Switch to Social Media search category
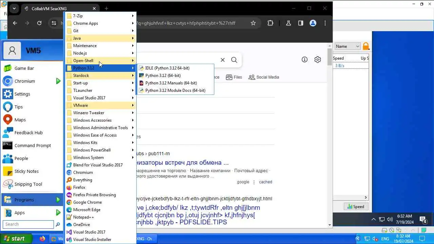434x244 pixels. click(264, 77)
